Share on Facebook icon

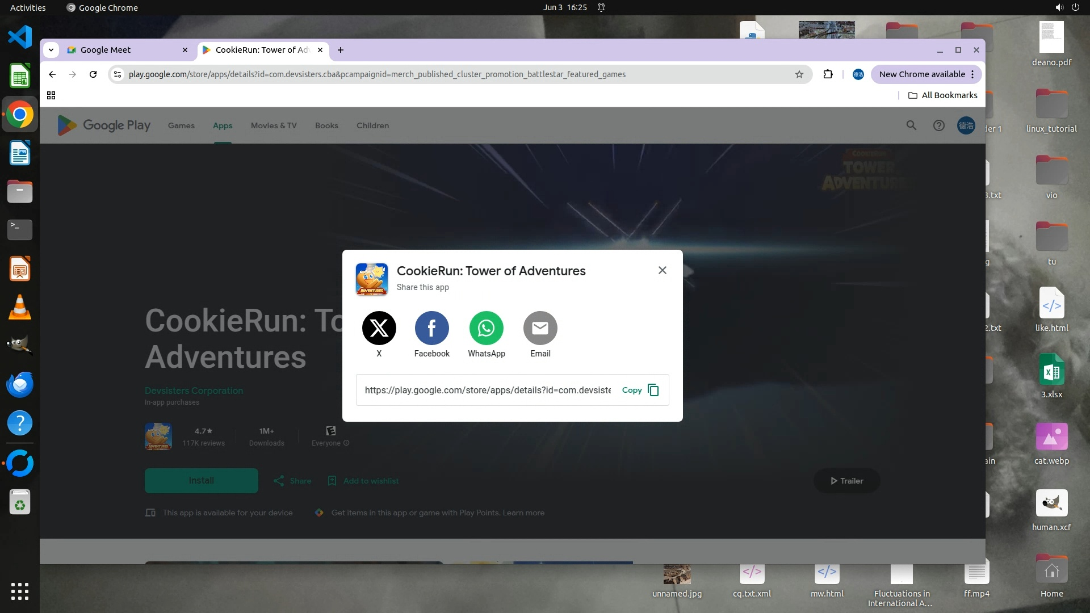431,328
